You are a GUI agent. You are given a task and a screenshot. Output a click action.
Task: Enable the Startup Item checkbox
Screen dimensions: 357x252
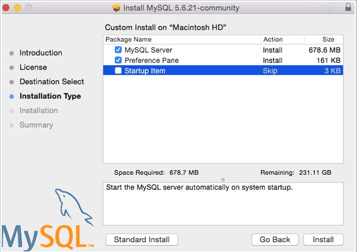(x=118, y=71)
